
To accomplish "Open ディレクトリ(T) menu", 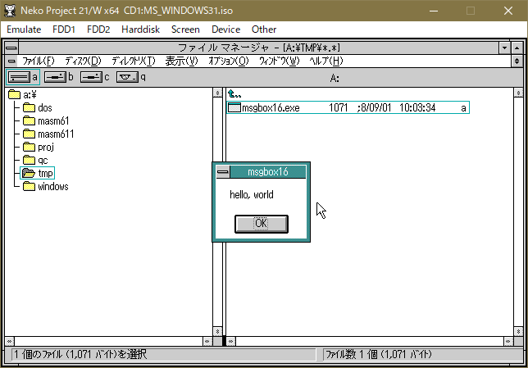I will (x=134, y=61).
